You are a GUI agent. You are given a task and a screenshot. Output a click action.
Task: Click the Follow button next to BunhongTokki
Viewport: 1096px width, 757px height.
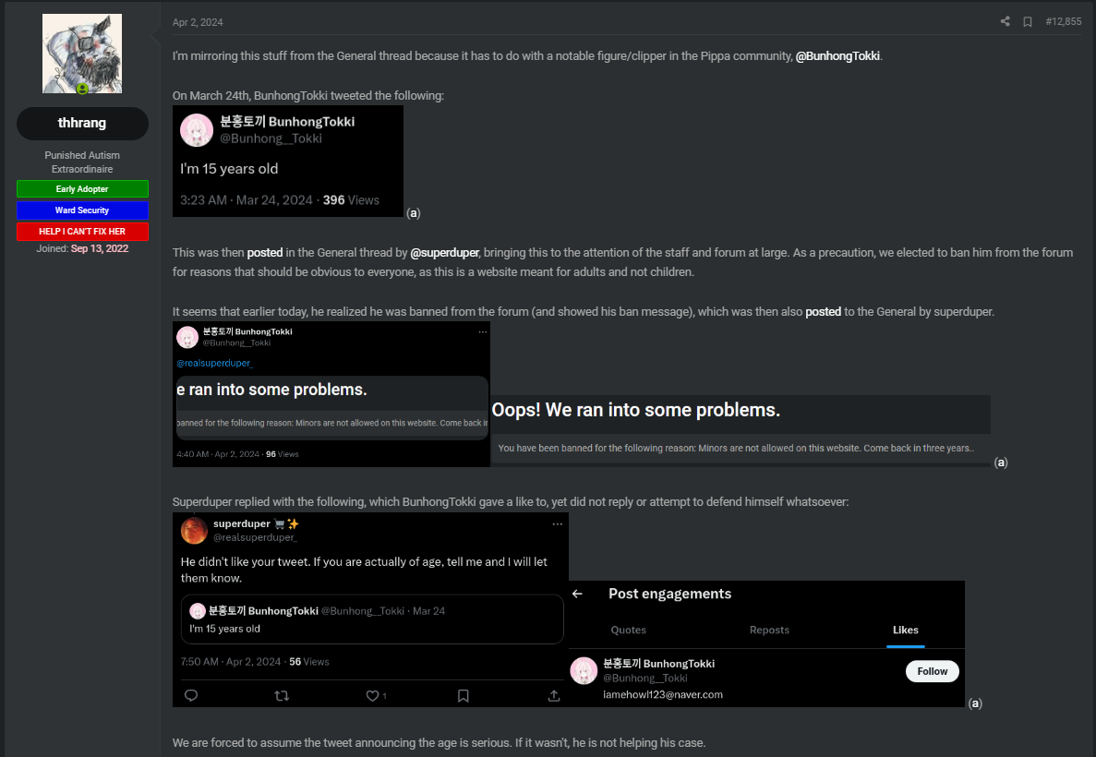tap(932, 671)
